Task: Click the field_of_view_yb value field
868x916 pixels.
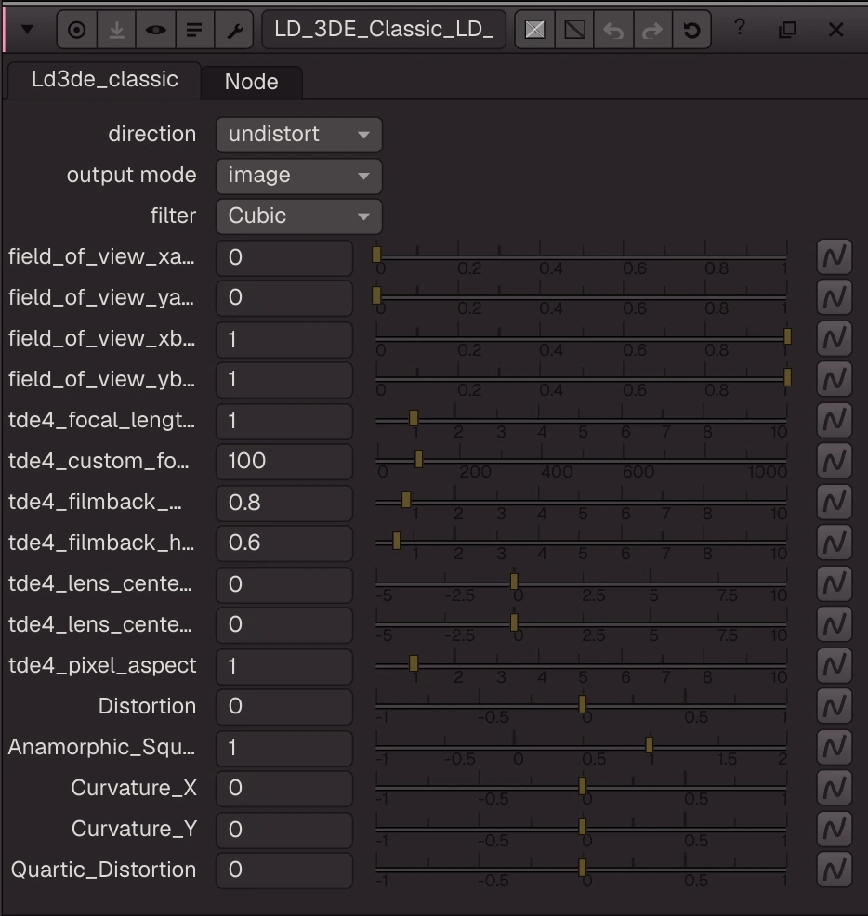Action: tap(284, 380)
